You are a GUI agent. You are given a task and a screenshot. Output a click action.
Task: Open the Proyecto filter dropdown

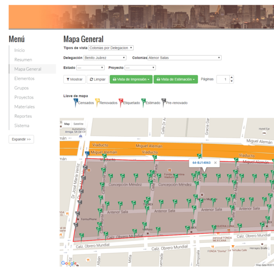[140, 68]
